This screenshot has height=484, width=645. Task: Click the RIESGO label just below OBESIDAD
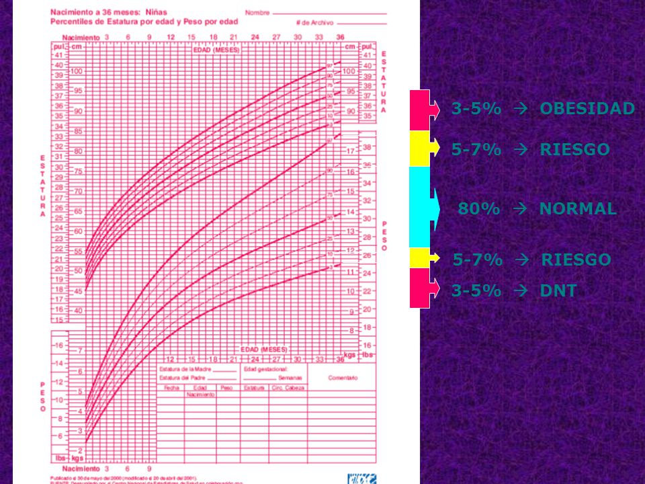(x=574, y=149)
